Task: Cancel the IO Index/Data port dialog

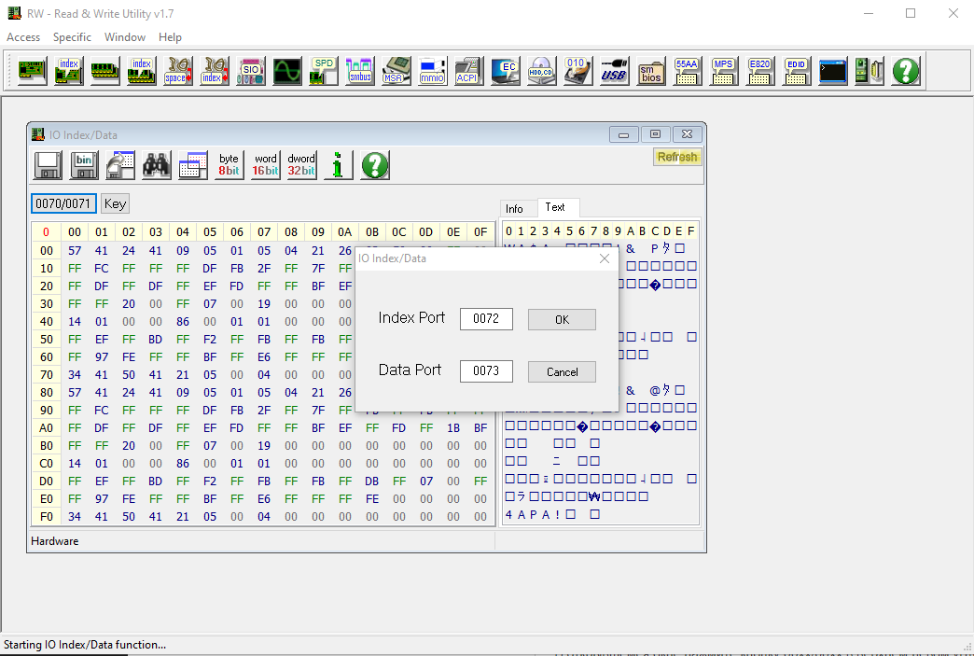Action: (x=562, y=371)
